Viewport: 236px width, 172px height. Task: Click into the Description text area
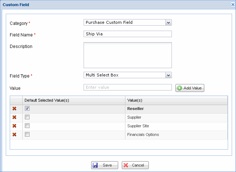pyautogui.click(x=128, y=55)
